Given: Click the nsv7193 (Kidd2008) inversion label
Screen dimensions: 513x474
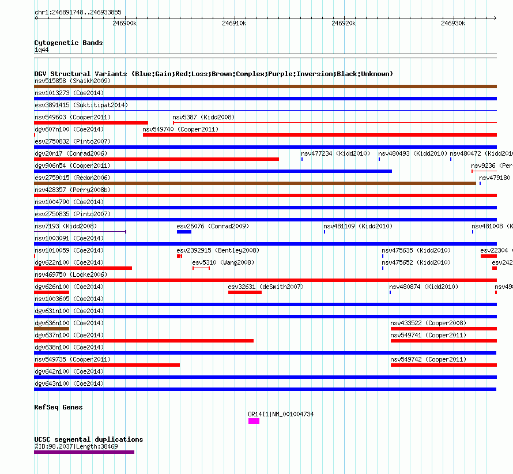Looking at the screenshot, I should [66, 226].
